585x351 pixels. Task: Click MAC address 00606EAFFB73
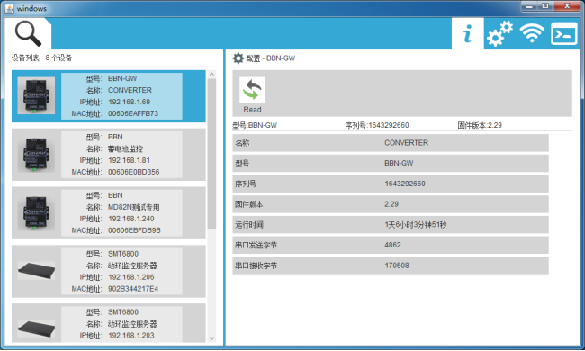click(133, 113)
